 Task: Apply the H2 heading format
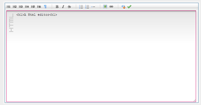pos(14,7)
